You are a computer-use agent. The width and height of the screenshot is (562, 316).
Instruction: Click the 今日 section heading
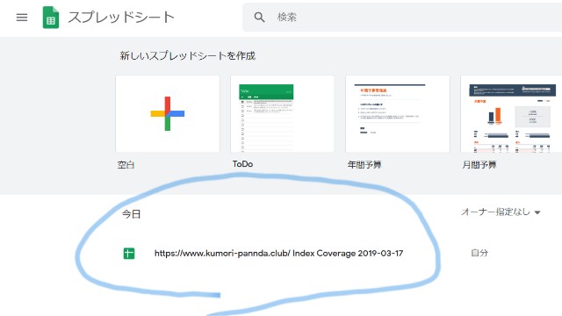tap(131, 214)
